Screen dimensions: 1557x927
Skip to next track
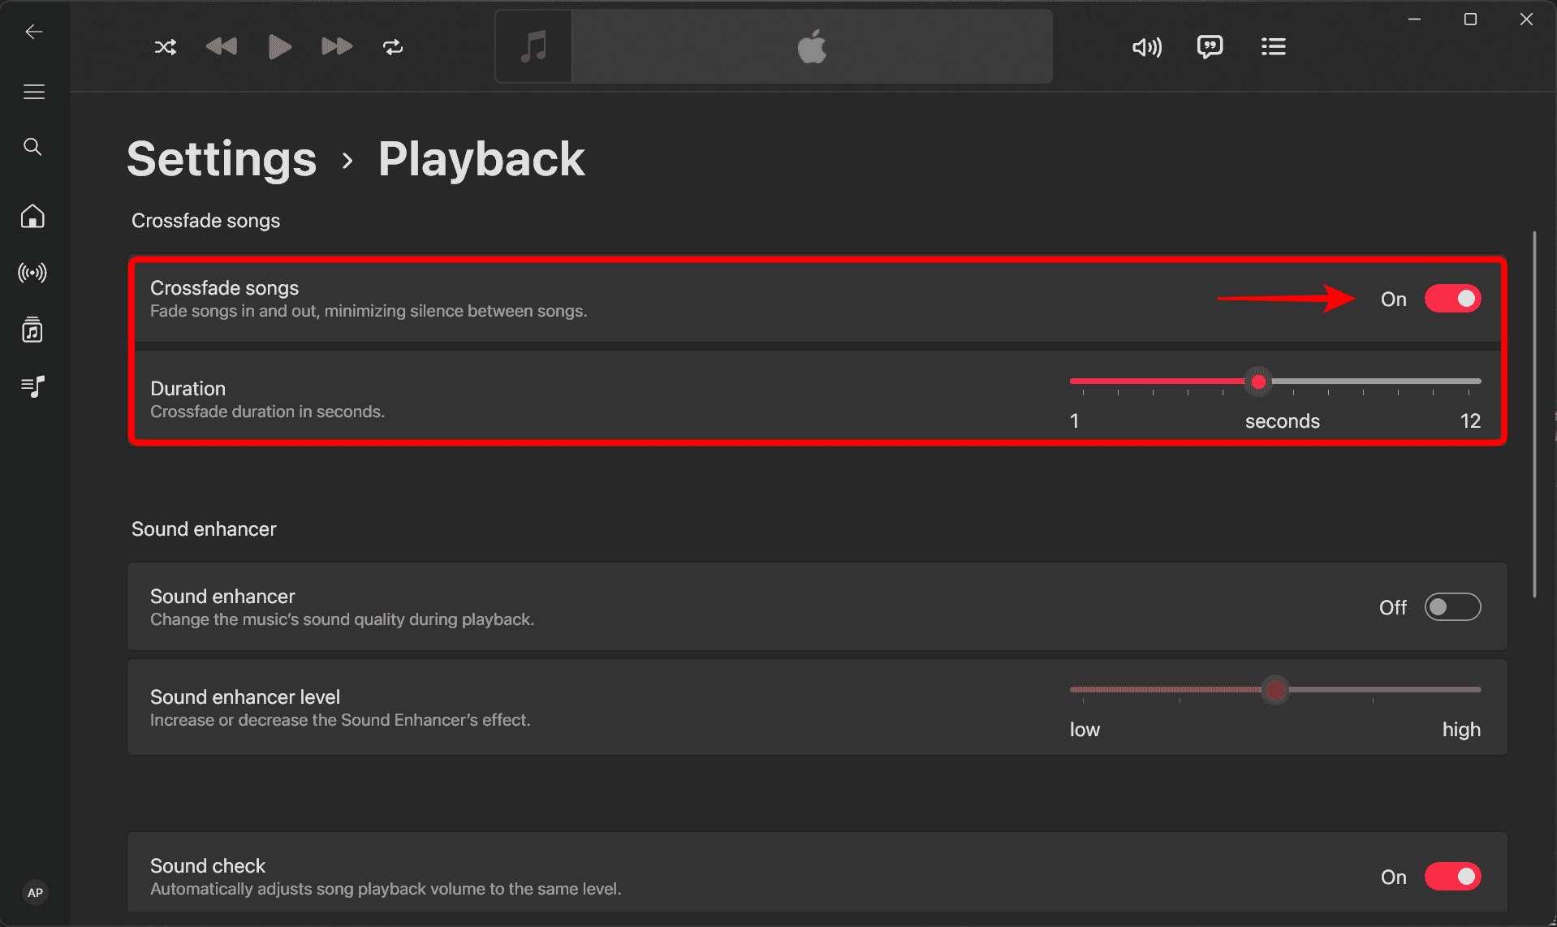coord(336,47)
